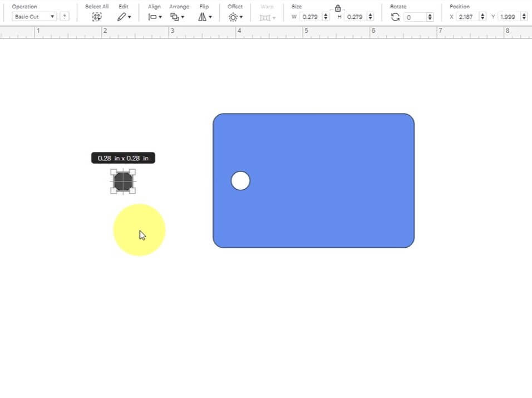The image size is (532, 398).
Task: Click the Arrange icon
Action: (x=174, y=17)
